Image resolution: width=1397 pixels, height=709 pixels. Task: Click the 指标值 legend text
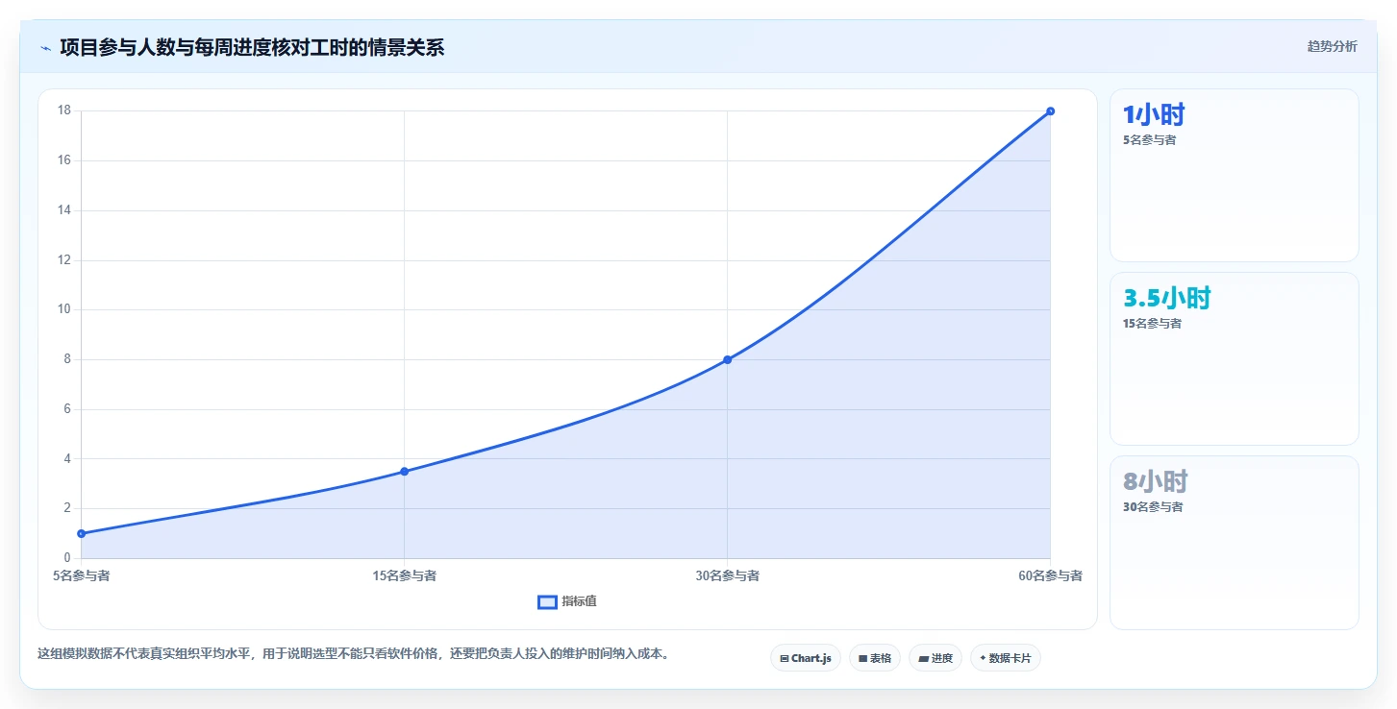580,601
